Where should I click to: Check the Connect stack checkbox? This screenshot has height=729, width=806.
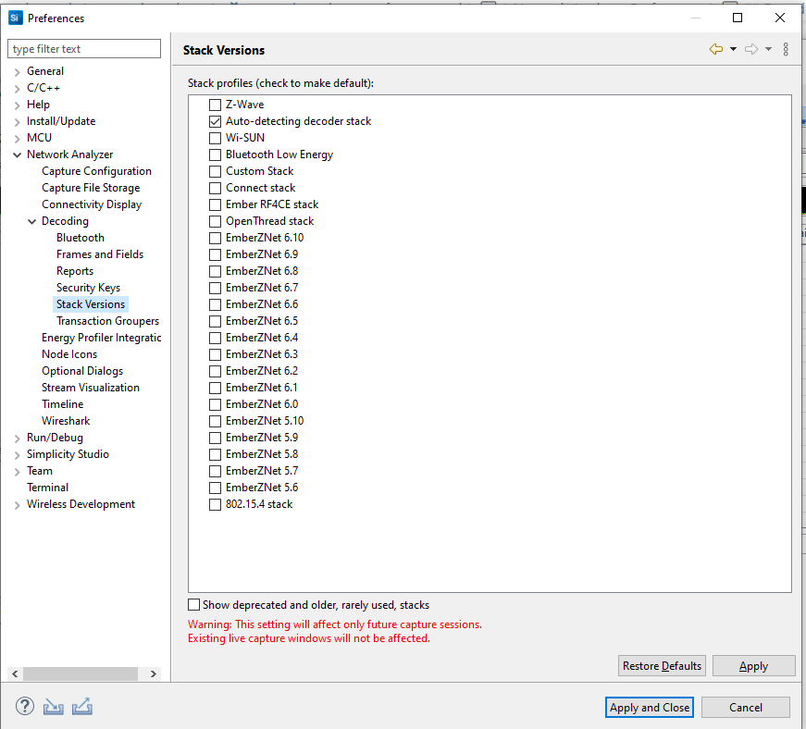[215, 188]
